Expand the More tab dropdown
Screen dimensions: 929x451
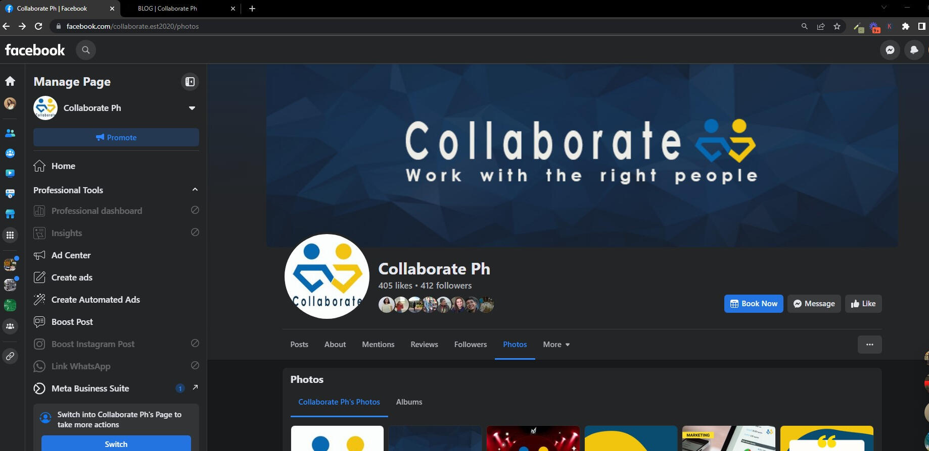click(x=556, y=345)
